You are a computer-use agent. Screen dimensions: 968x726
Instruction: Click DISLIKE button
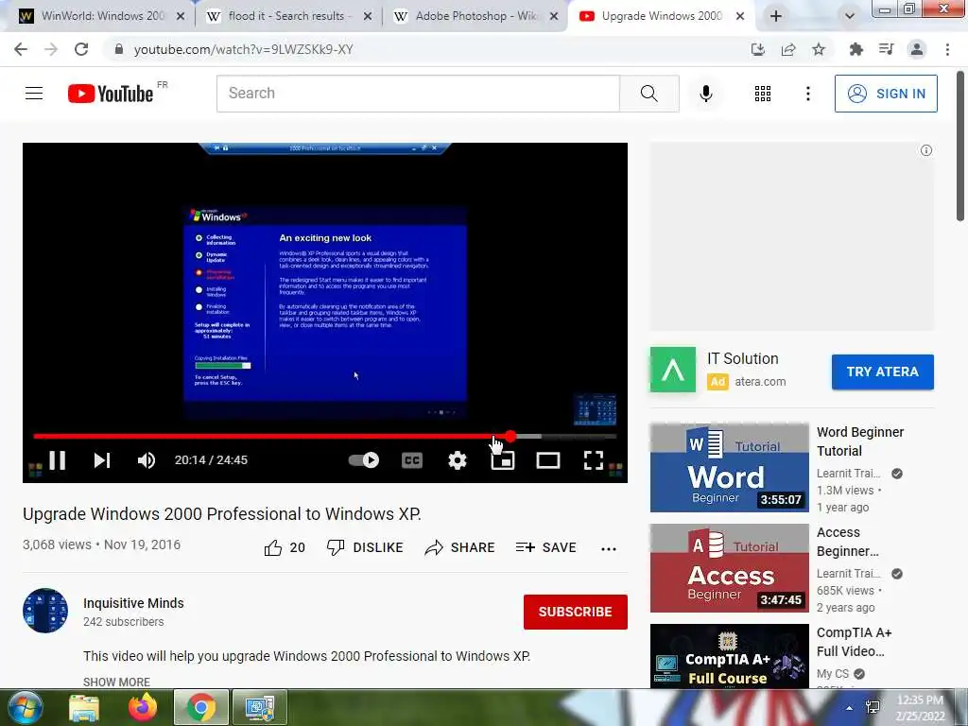pos(365,547)
